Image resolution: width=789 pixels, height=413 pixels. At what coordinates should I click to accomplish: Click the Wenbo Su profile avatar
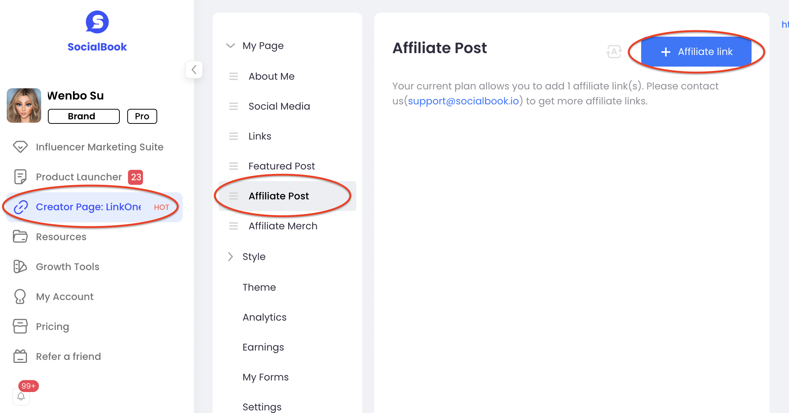(24, 105)
